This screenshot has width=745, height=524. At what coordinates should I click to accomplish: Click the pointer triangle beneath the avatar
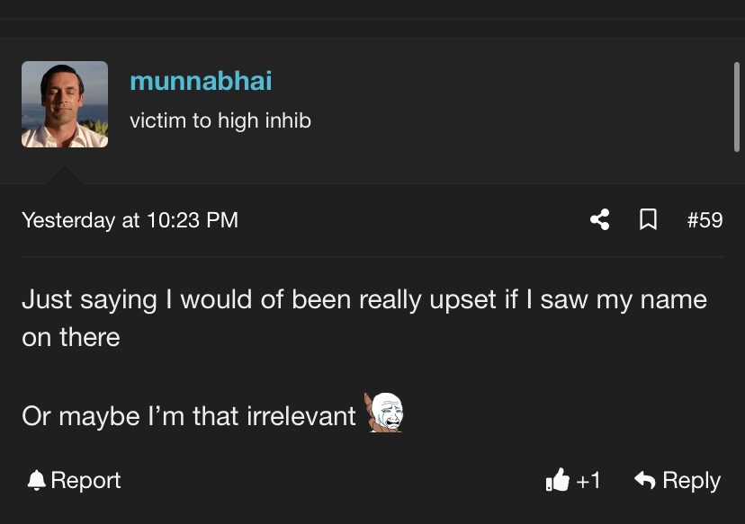(65, 174)
